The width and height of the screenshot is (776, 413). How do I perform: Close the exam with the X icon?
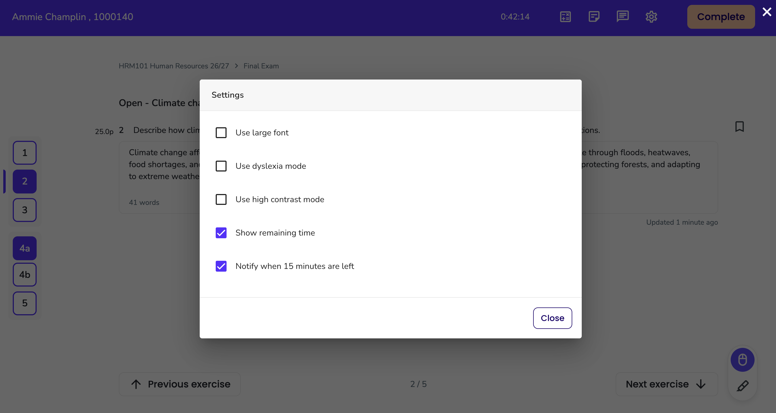(767, 12)
